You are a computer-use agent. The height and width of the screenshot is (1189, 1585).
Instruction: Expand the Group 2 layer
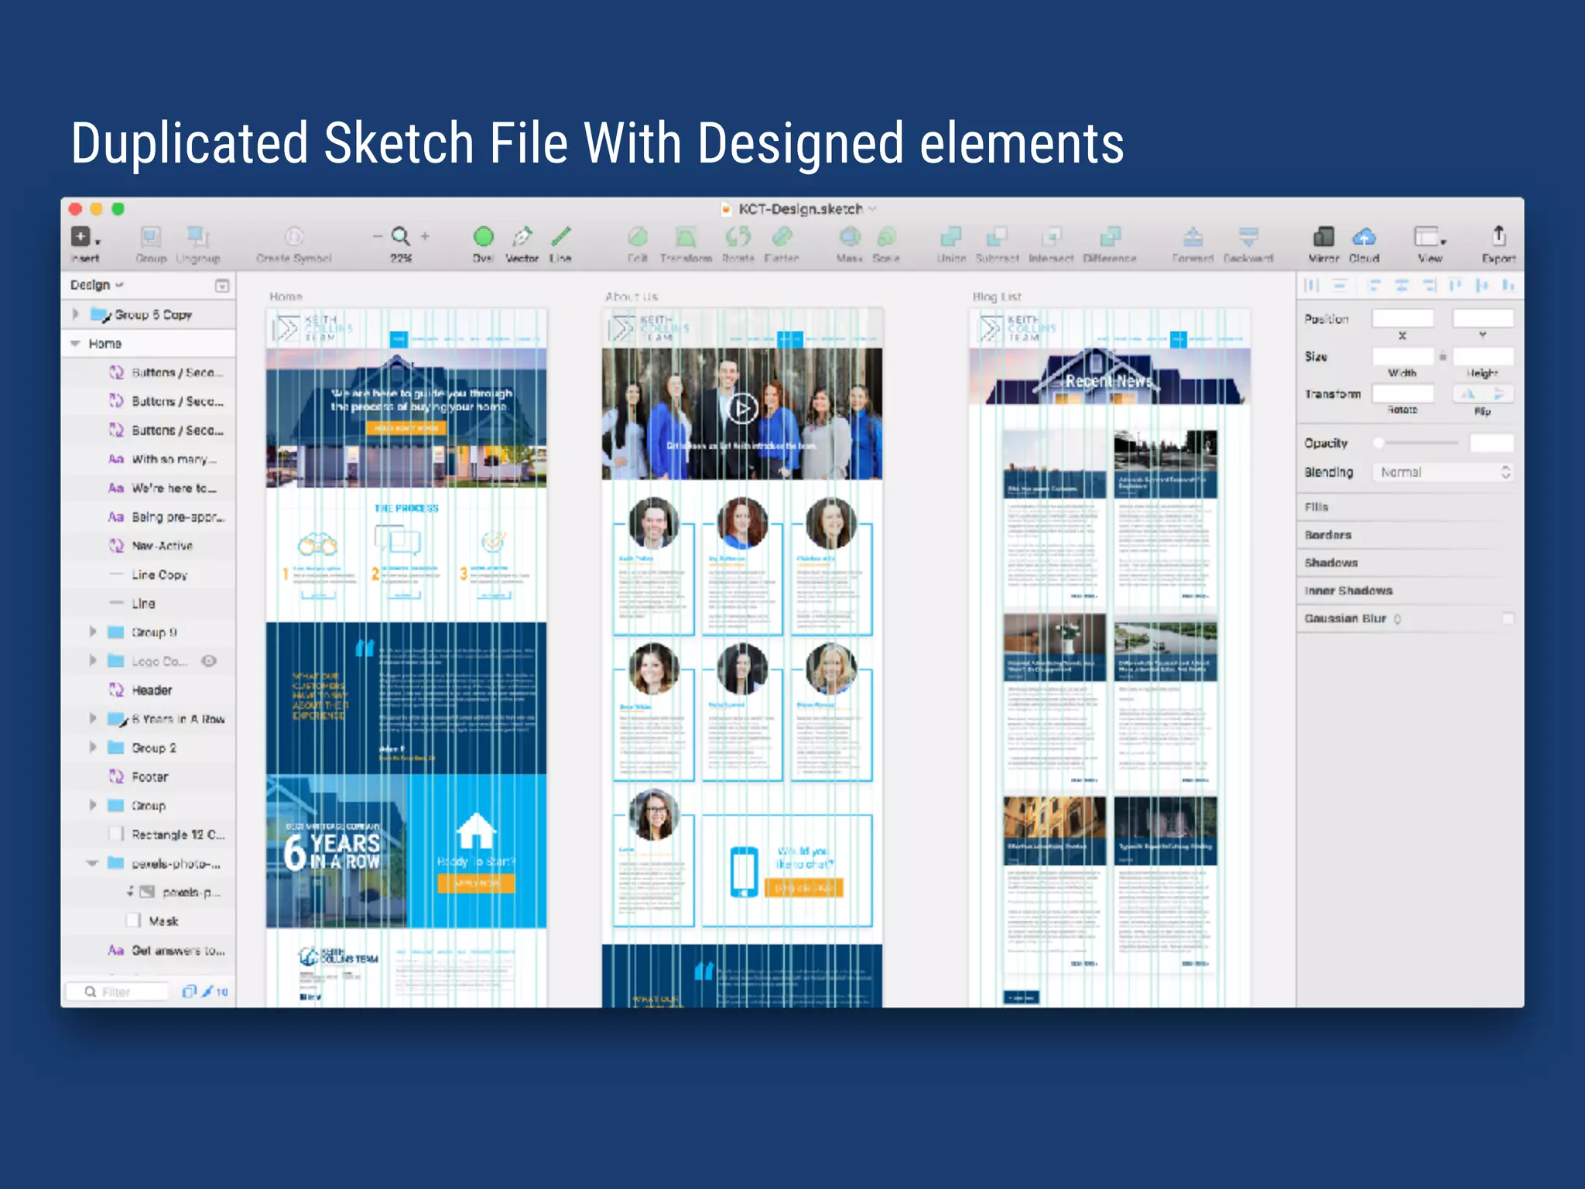pyautogui.click(x=92, y=747)
